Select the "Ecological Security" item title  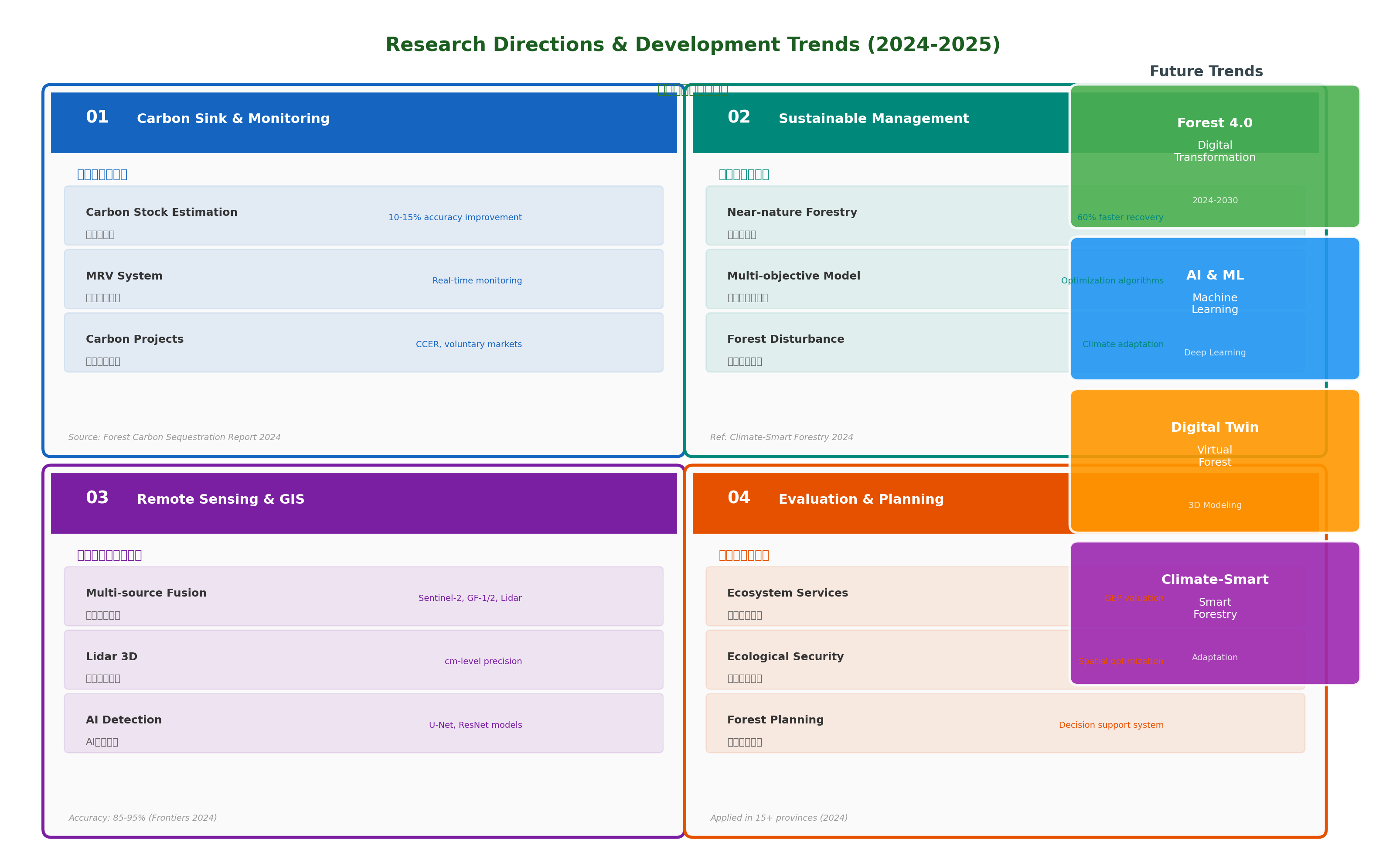[785, 657]
